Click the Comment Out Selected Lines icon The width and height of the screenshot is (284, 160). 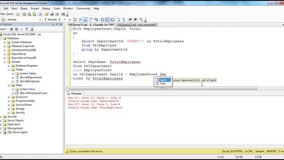click(x=118, y=20)
